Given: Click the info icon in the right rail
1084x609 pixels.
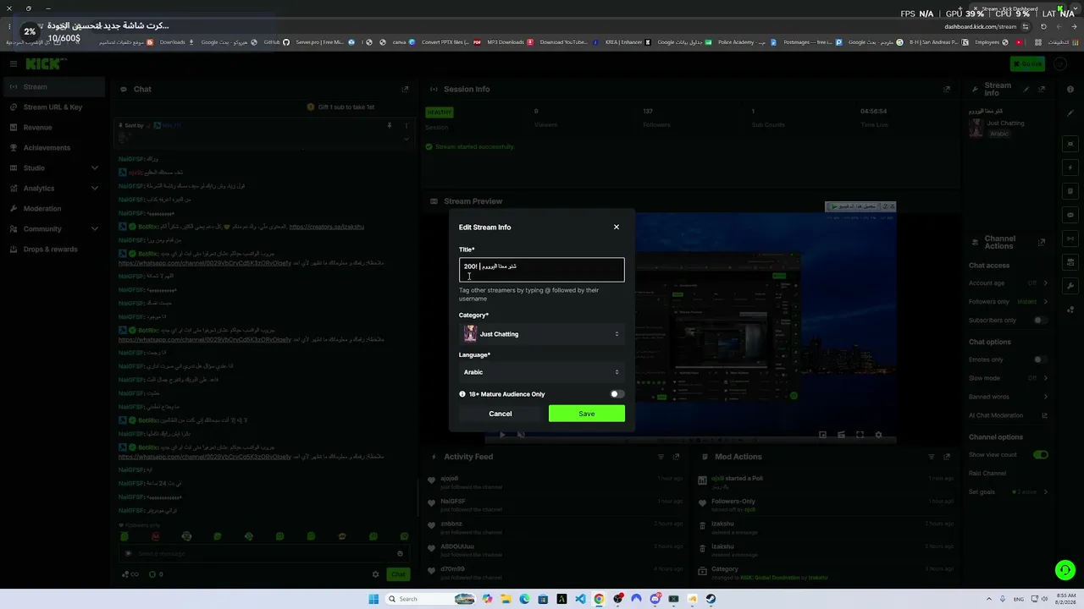Looking at the screenshot, I should [x=1071, y=90].
